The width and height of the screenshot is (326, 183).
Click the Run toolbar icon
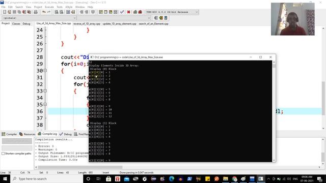tap(105, 12)
